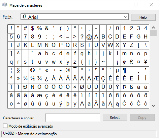Select the yen ¥ currency character
The height and width of the screenshot is (138, 159).
click(146, 62)
